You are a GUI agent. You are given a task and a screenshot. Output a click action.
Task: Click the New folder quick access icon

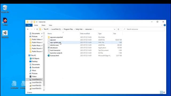coord(34,22)
